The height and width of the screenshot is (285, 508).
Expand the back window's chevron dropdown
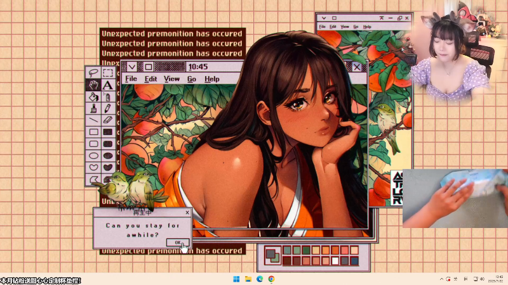(x=324, y=18)
